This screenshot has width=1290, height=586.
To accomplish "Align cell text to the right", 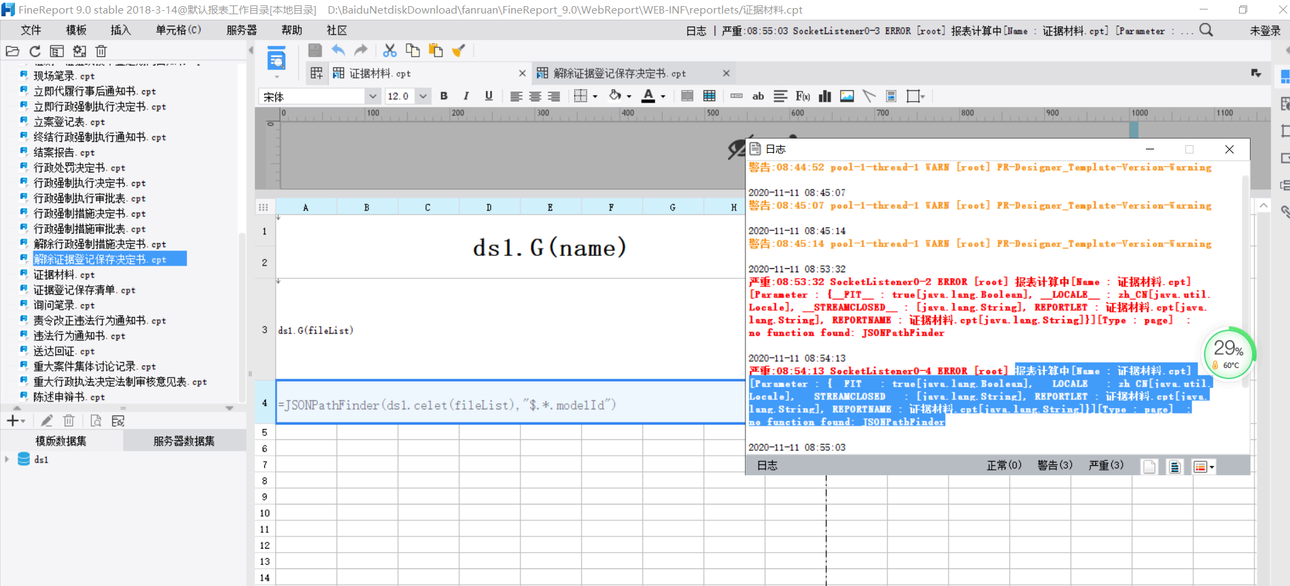I will click(554, 96).
